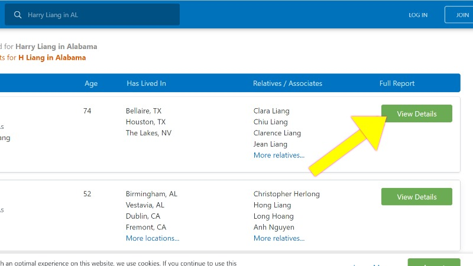Click the JOIN button
The width and height of the screenshot is (473, 266).
coord(459,14)
